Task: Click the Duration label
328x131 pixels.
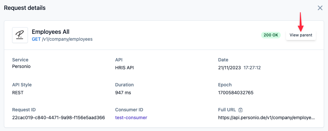Action: coord(124,85)
